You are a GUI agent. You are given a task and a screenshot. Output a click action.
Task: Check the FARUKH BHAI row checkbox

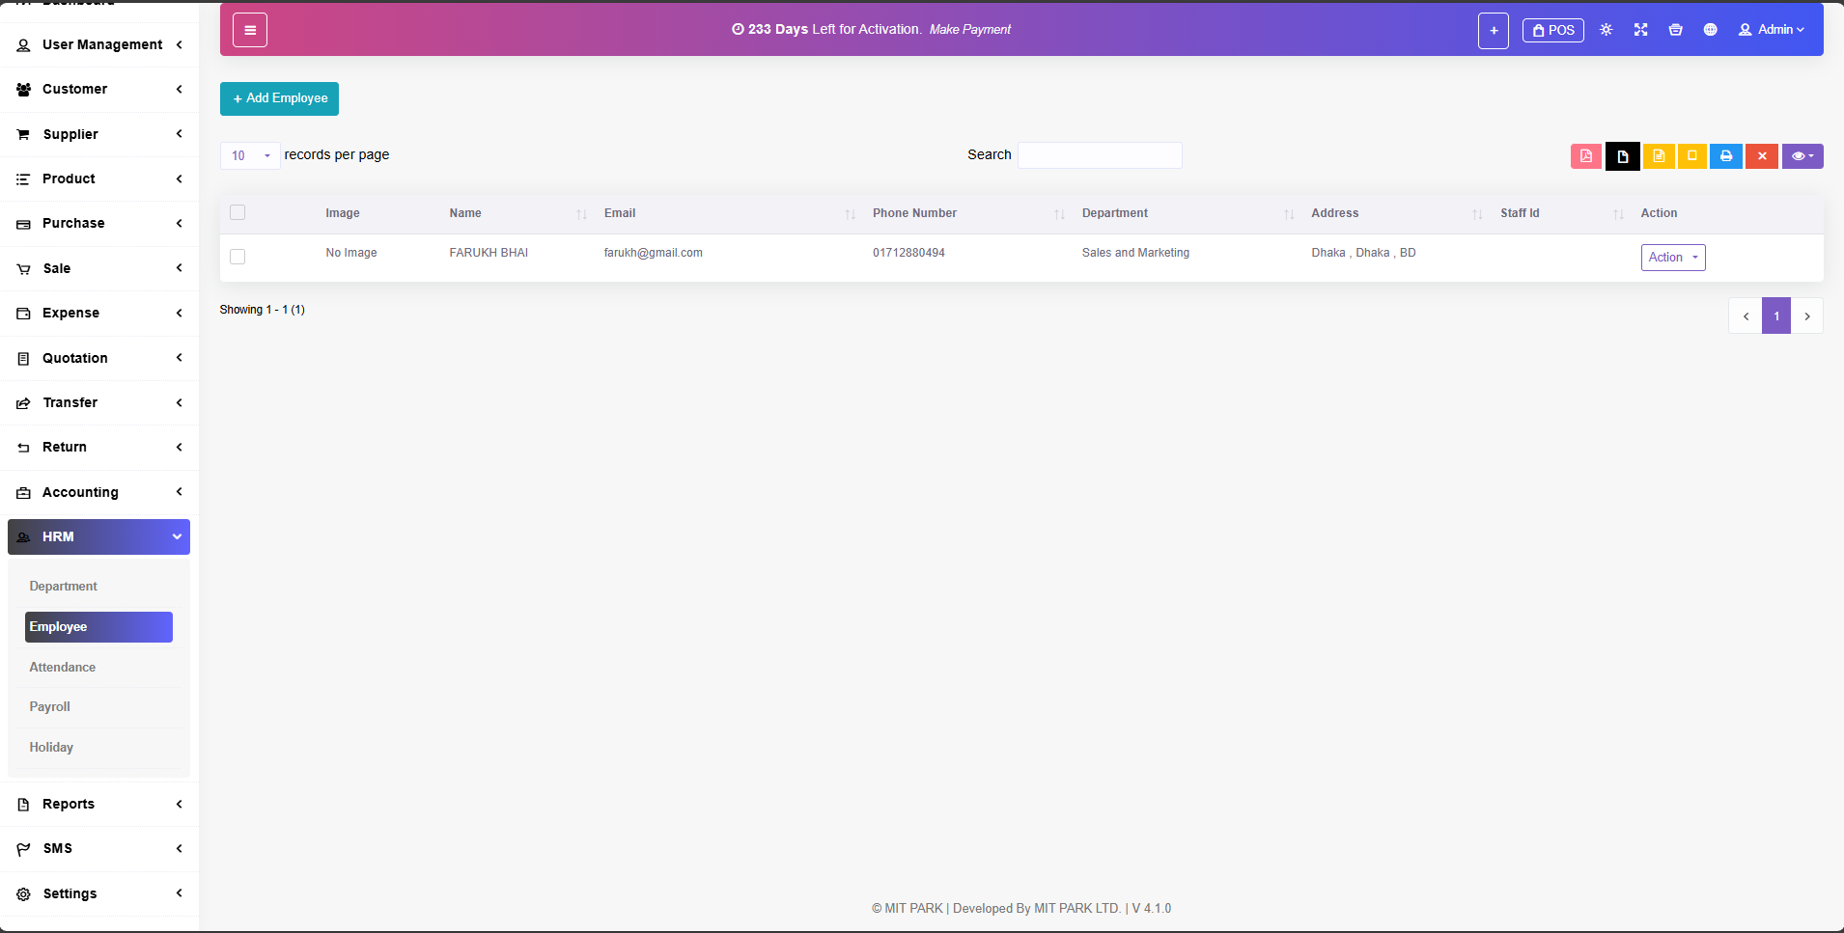click(237, 257)
